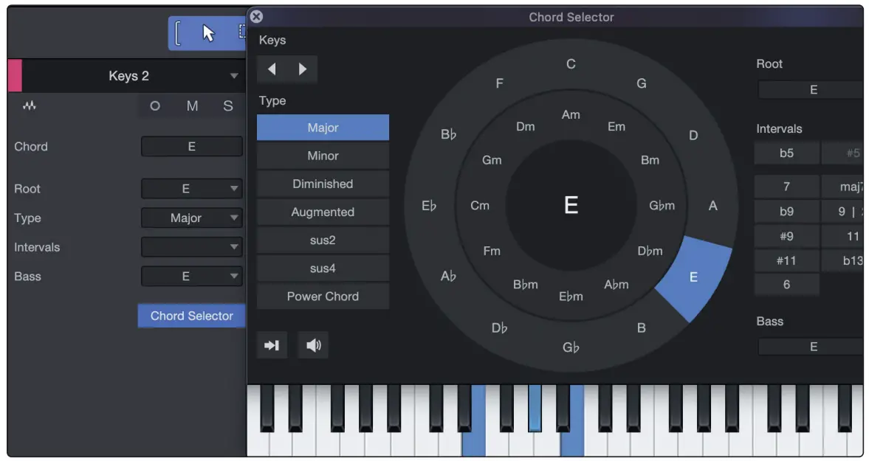Choose Fm on the inner wheel
The image size is (869, 461).
pos(492,252)
